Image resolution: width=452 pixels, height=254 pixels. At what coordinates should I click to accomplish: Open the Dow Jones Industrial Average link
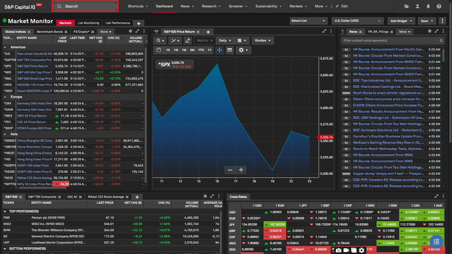[34, 54]
